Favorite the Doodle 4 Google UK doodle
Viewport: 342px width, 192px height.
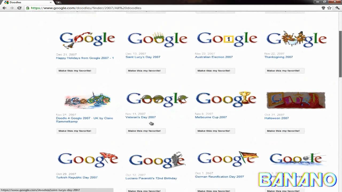pyautogui.click(x=76, y=131)
